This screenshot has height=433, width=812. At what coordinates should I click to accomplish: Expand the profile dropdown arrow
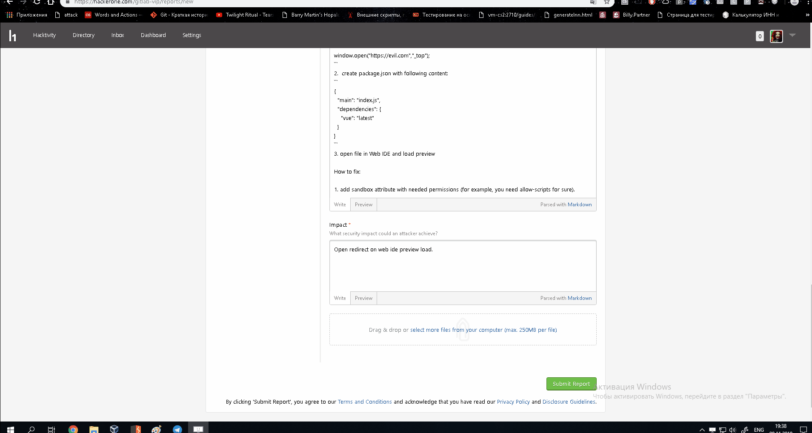coord(792,35)
